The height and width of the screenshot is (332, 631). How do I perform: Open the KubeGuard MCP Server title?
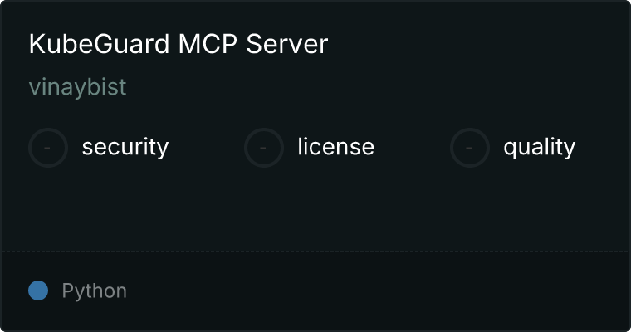pos(179,44)
